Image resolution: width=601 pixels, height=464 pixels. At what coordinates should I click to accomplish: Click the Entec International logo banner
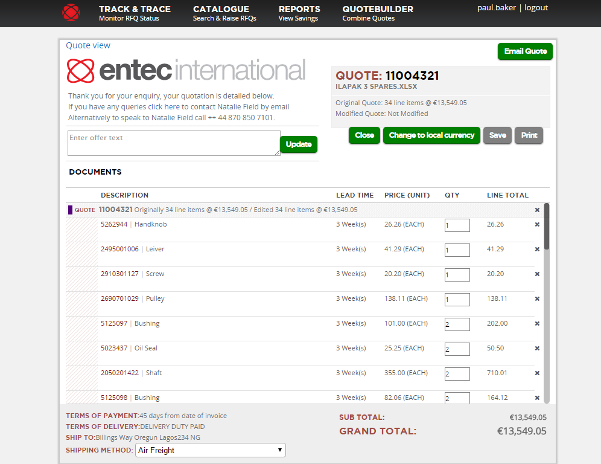186,71
